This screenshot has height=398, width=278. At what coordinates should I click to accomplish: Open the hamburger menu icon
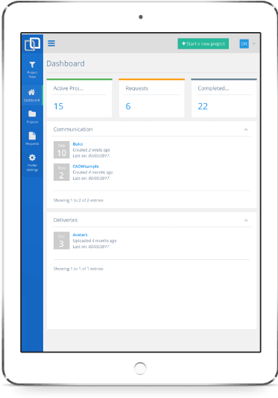[x=51, y=43]
